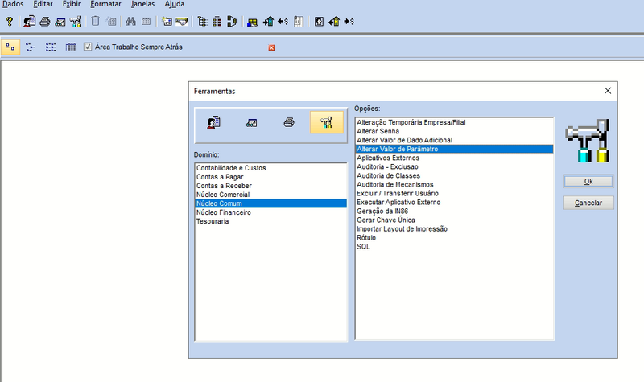
Task: Choose Núcleo Comercial in the Domínio list
Action: pos(270,195)
